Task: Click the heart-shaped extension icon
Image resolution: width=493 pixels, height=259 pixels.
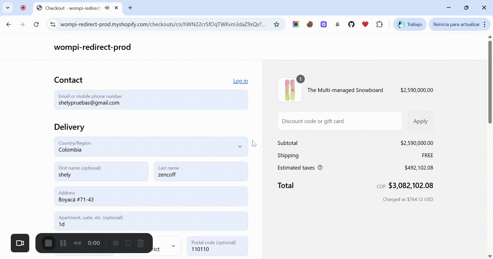Action: pos(365,24)
